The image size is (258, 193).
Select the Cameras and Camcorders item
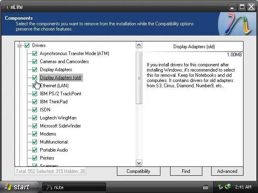point(64,62)
